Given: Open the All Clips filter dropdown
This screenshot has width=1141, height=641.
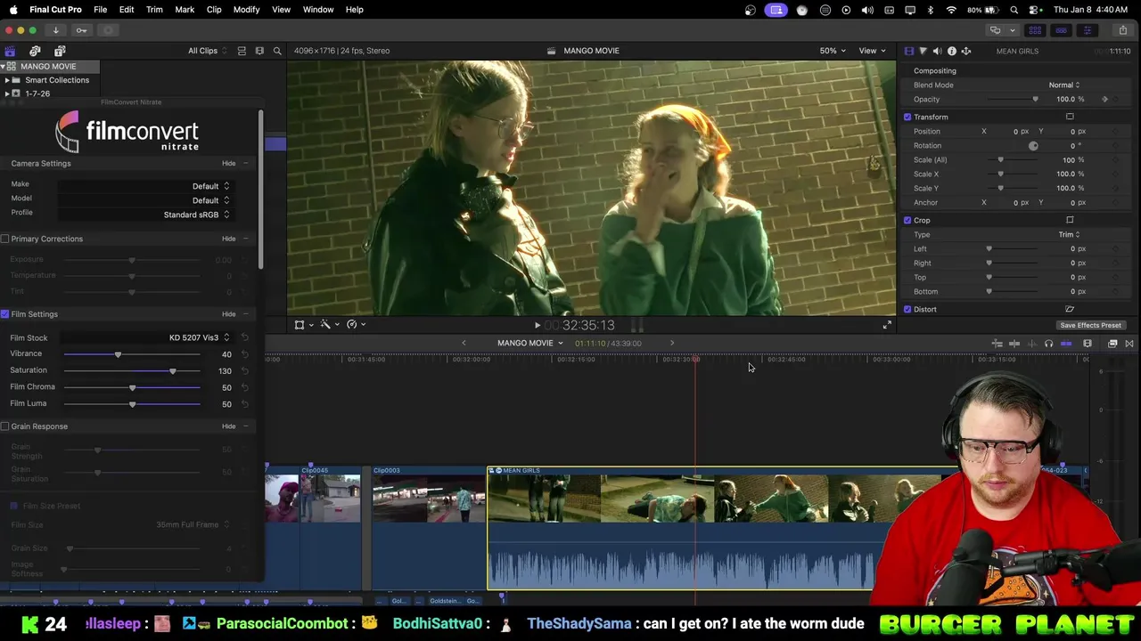Looking at the screenshot, I should coord(207,51).
